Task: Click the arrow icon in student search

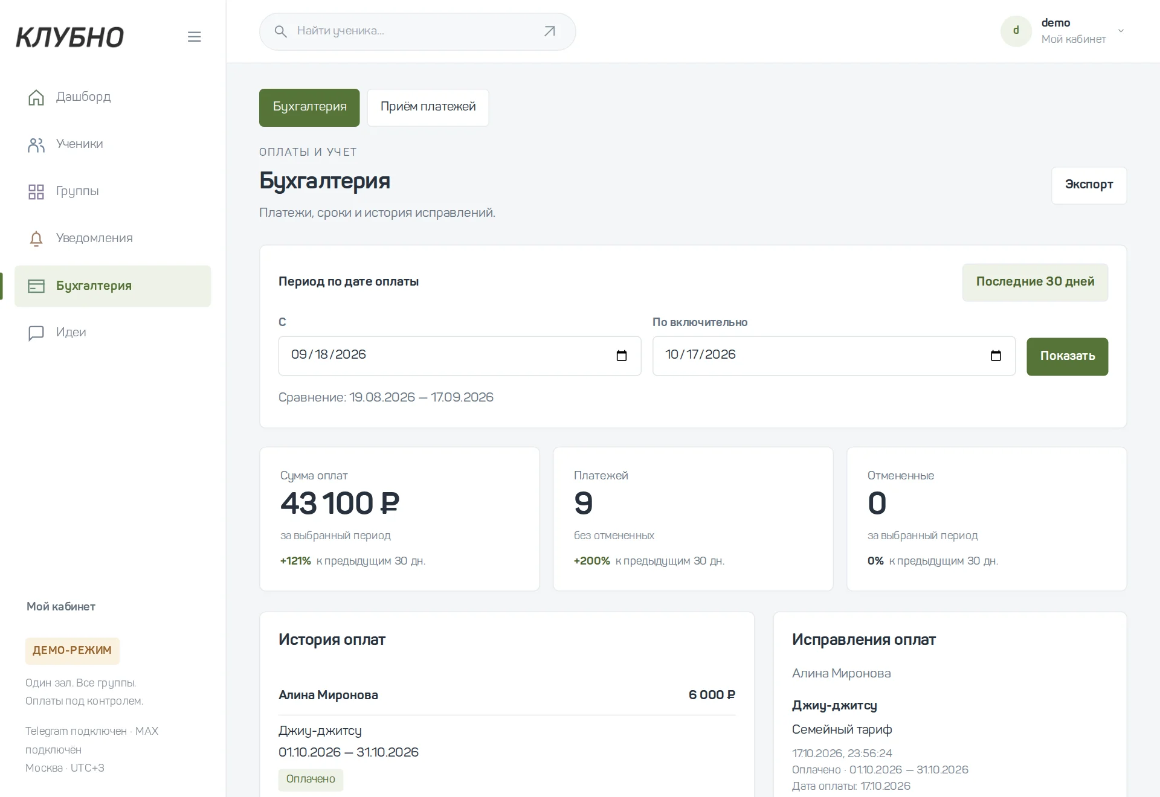Action: tap(549, 31)
